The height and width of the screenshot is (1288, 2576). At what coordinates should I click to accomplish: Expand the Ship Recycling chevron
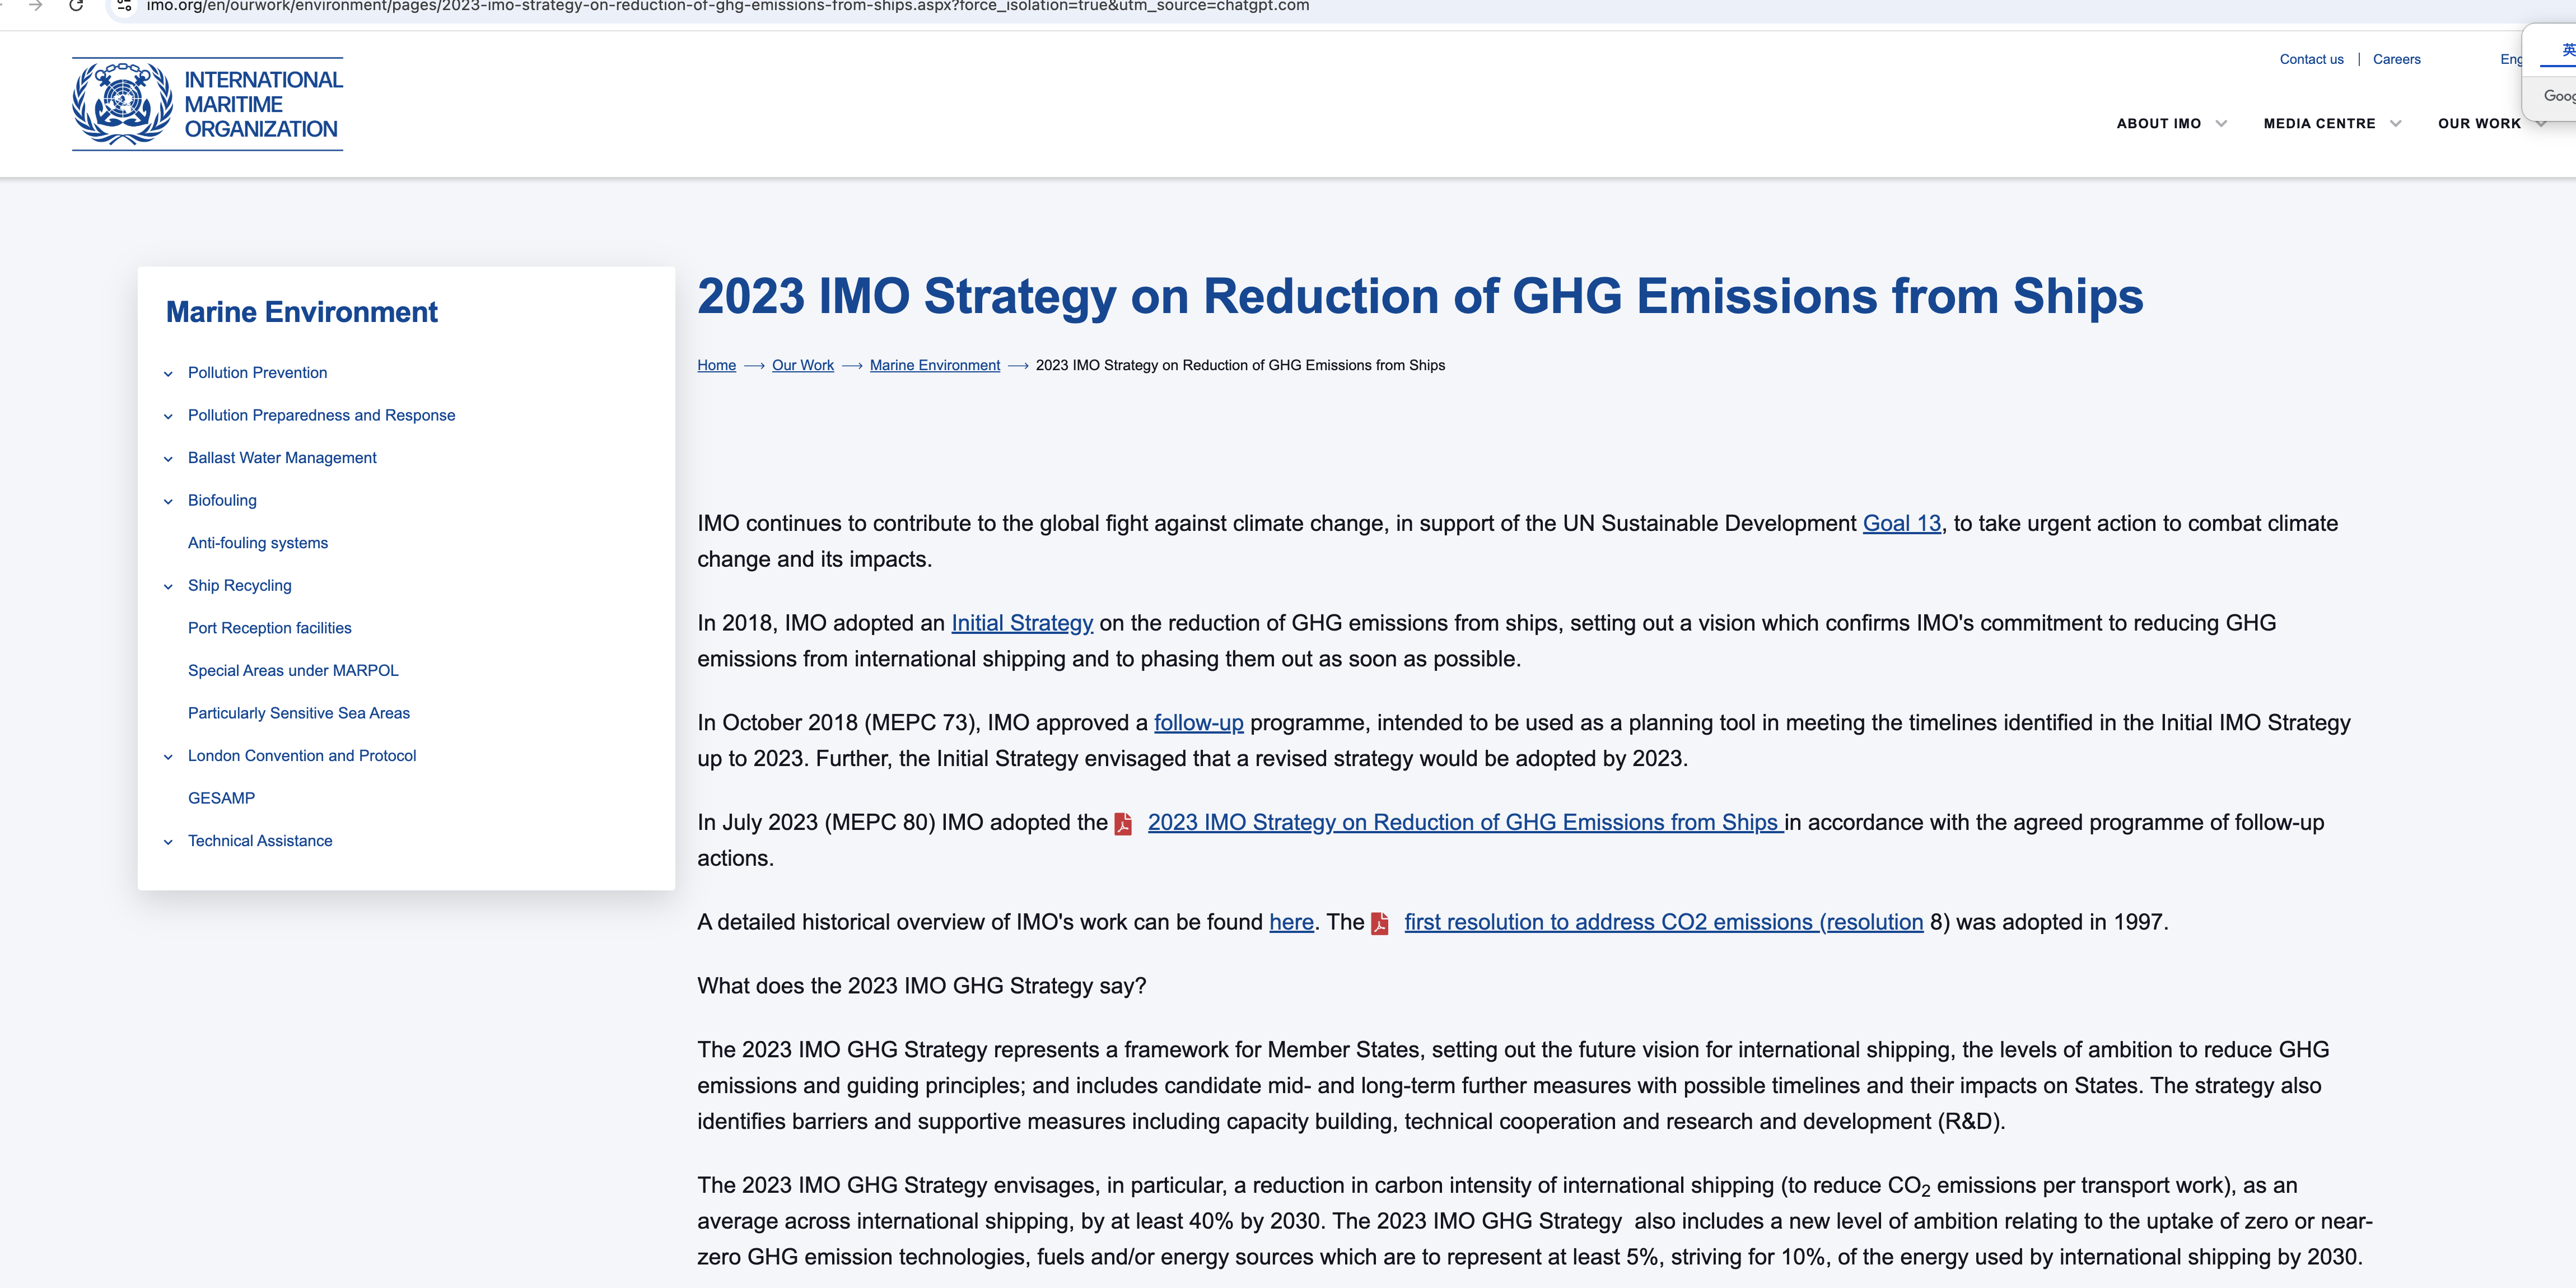168,586
